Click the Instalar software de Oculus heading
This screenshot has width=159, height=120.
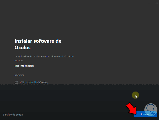[x=38, y=44]
